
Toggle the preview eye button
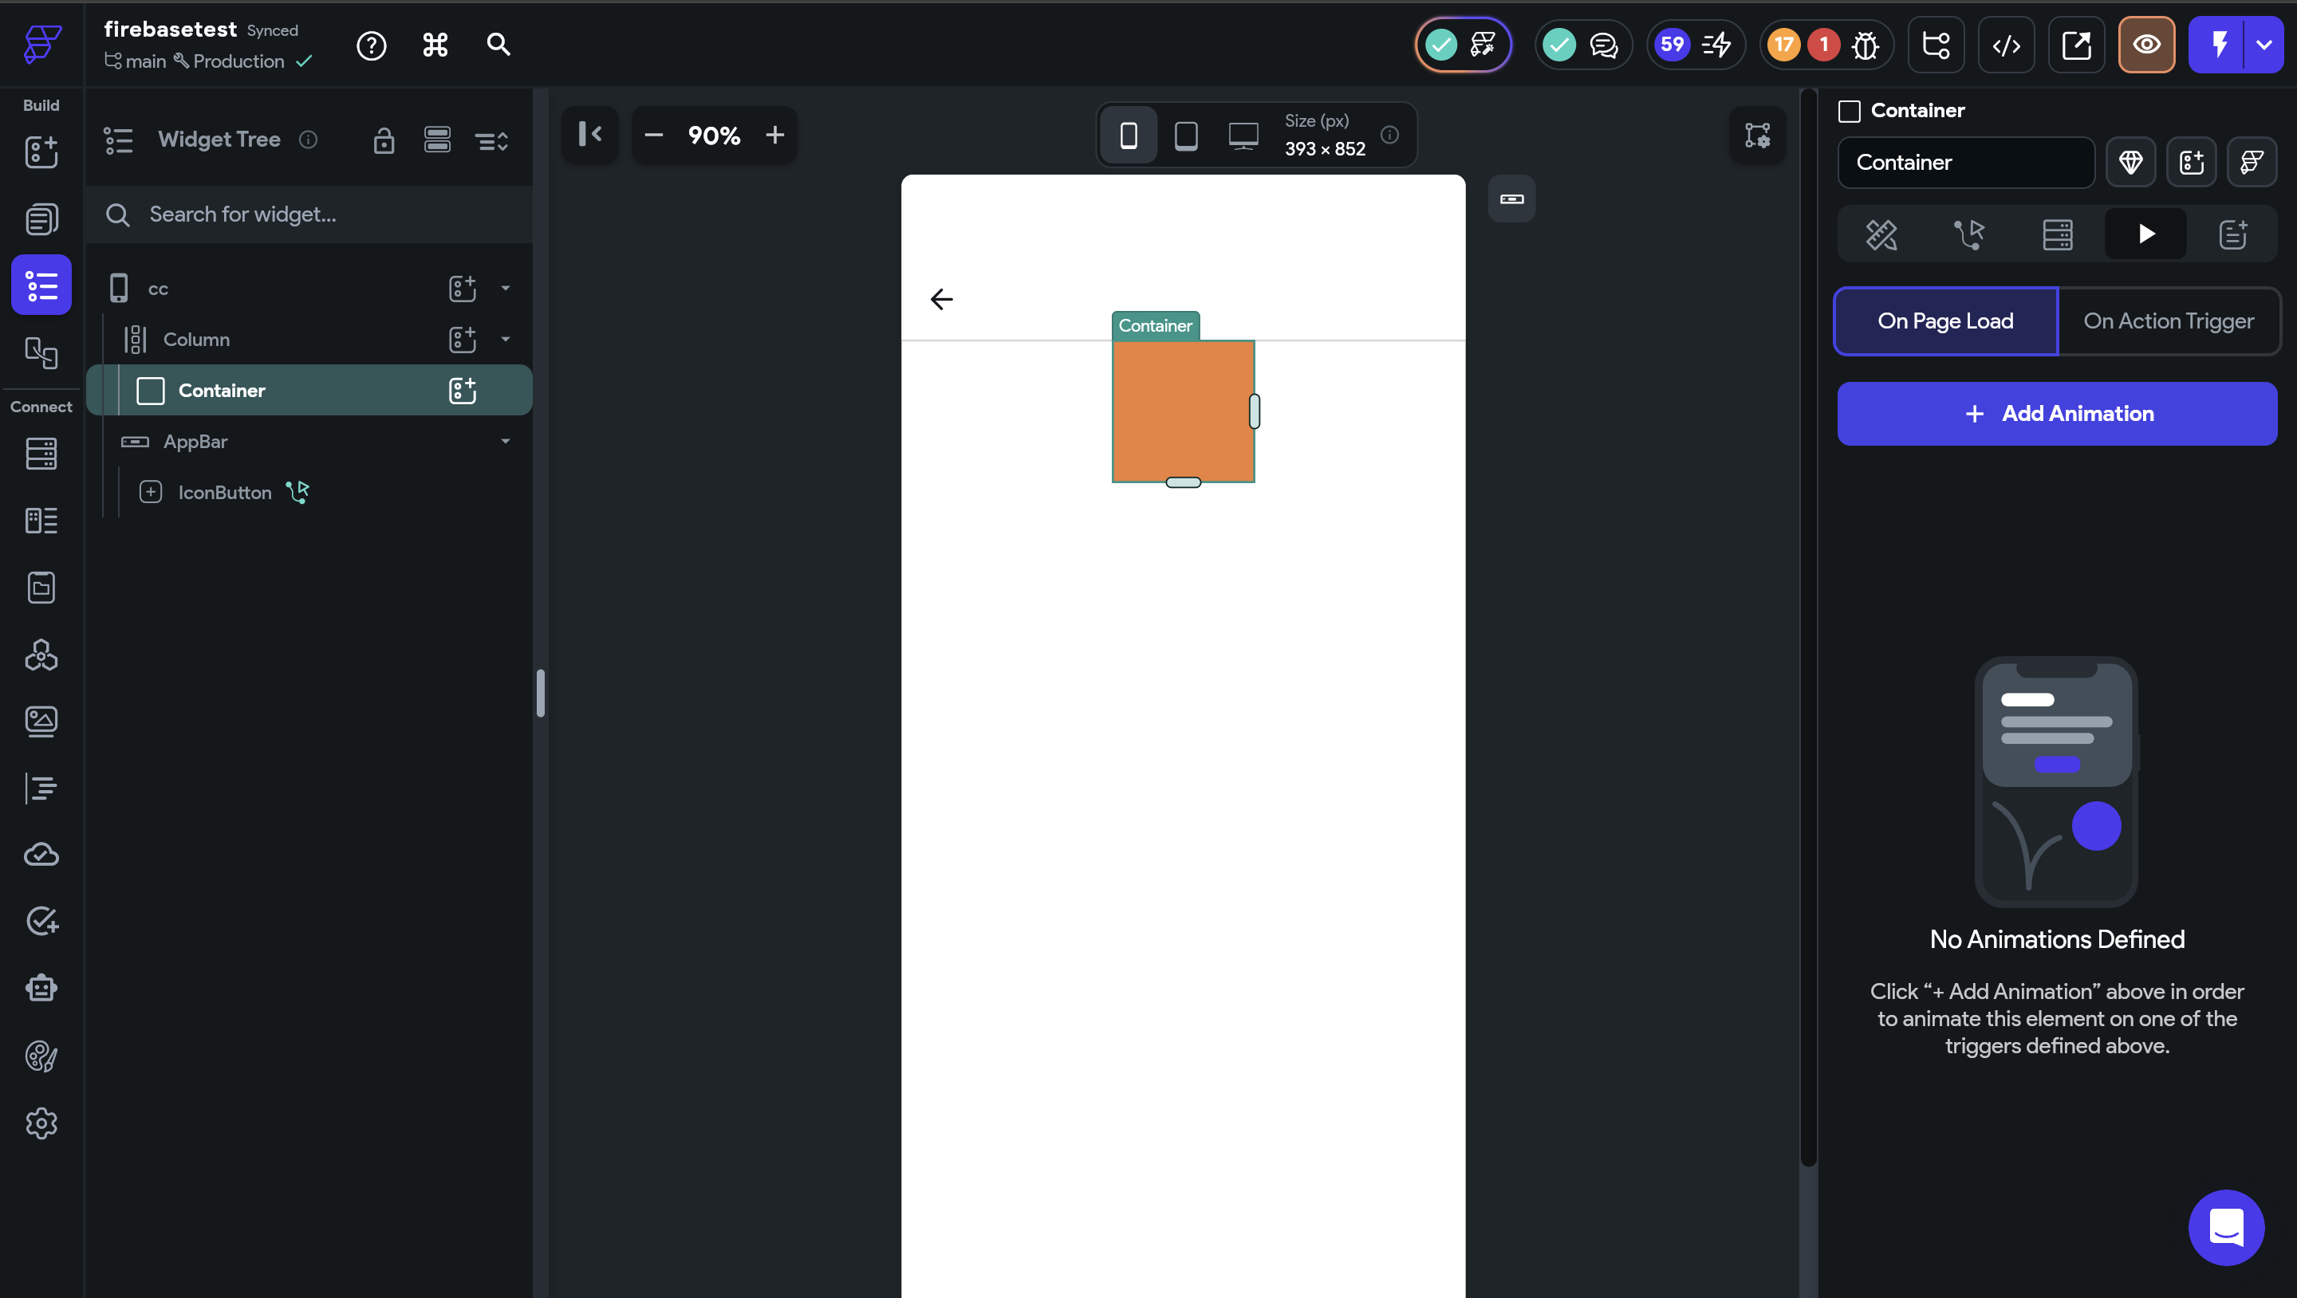(2146, 45)
